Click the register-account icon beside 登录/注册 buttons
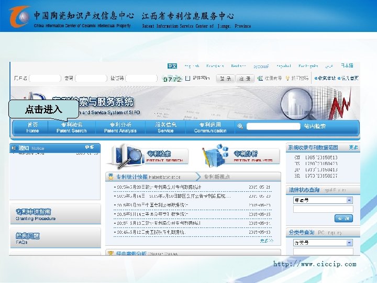Image resolution: width=377 pixels, height=283 pixels. [260, 78]
